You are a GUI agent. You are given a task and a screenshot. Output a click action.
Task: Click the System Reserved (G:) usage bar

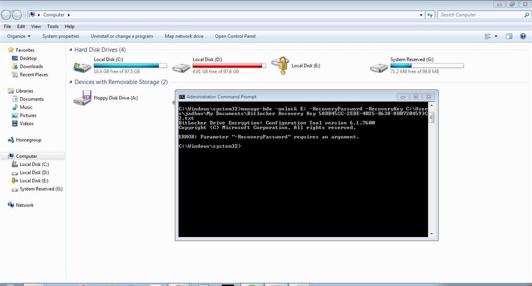tap(427, 65)
